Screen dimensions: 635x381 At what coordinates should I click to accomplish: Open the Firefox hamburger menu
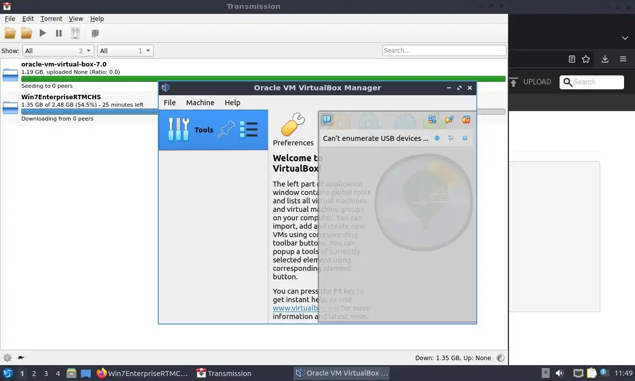[x=623, y=59]
